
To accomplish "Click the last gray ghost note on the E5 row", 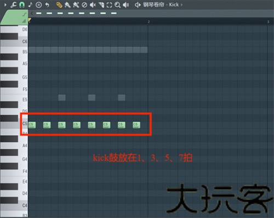I will (122, 98).
